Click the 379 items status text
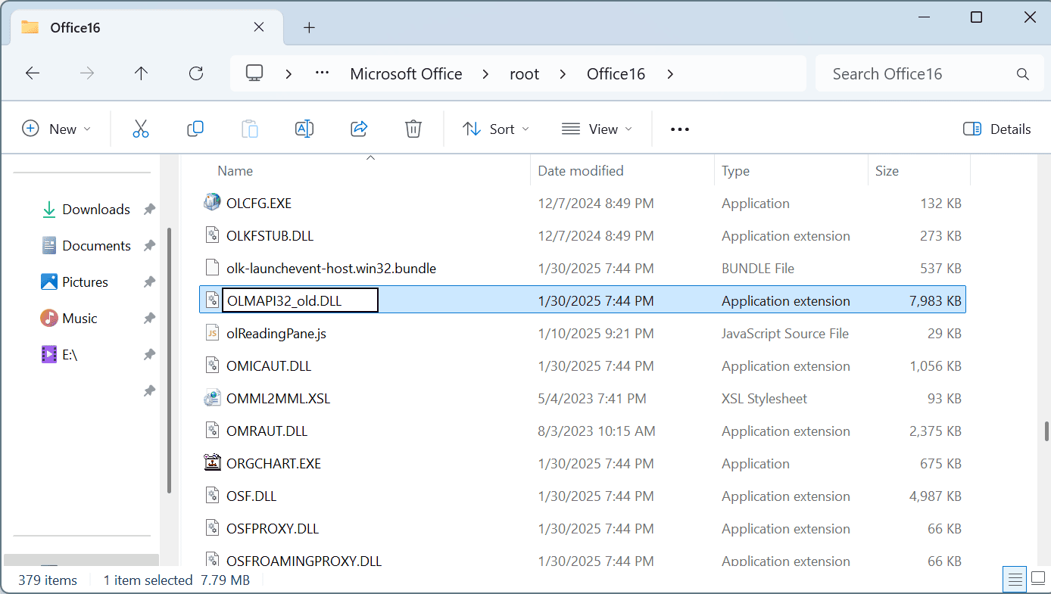 pos(48,580)
